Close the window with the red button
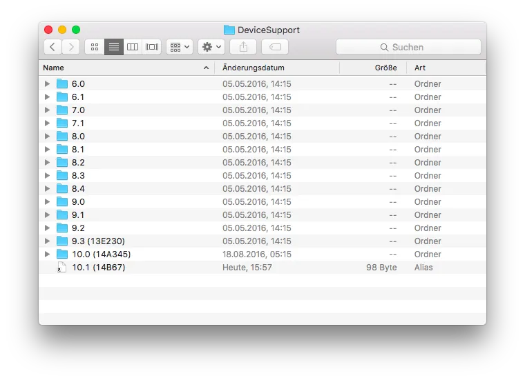Image resolution: width=525 pixels, height=380 pixels. click(48, 30)
